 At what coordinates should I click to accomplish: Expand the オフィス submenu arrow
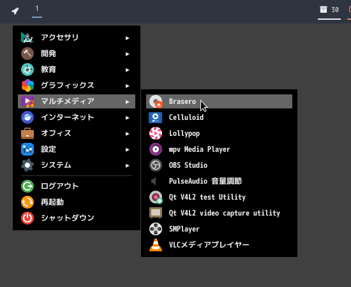pos(128,134)
